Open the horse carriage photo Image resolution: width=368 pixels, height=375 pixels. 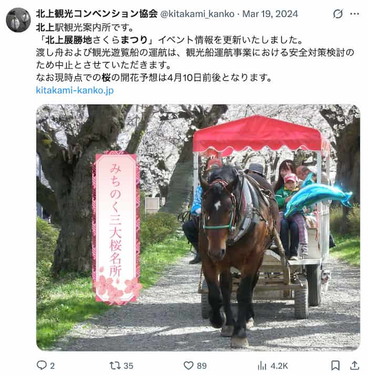tap(198, 228)
